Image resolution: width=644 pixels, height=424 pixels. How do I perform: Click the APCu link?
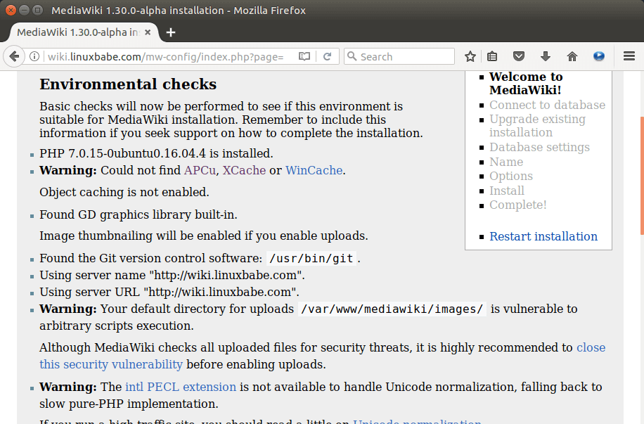point(200,170)
